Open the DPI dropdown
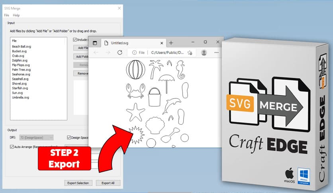Screen dimensions: 333x193 (x=36, y=138)
